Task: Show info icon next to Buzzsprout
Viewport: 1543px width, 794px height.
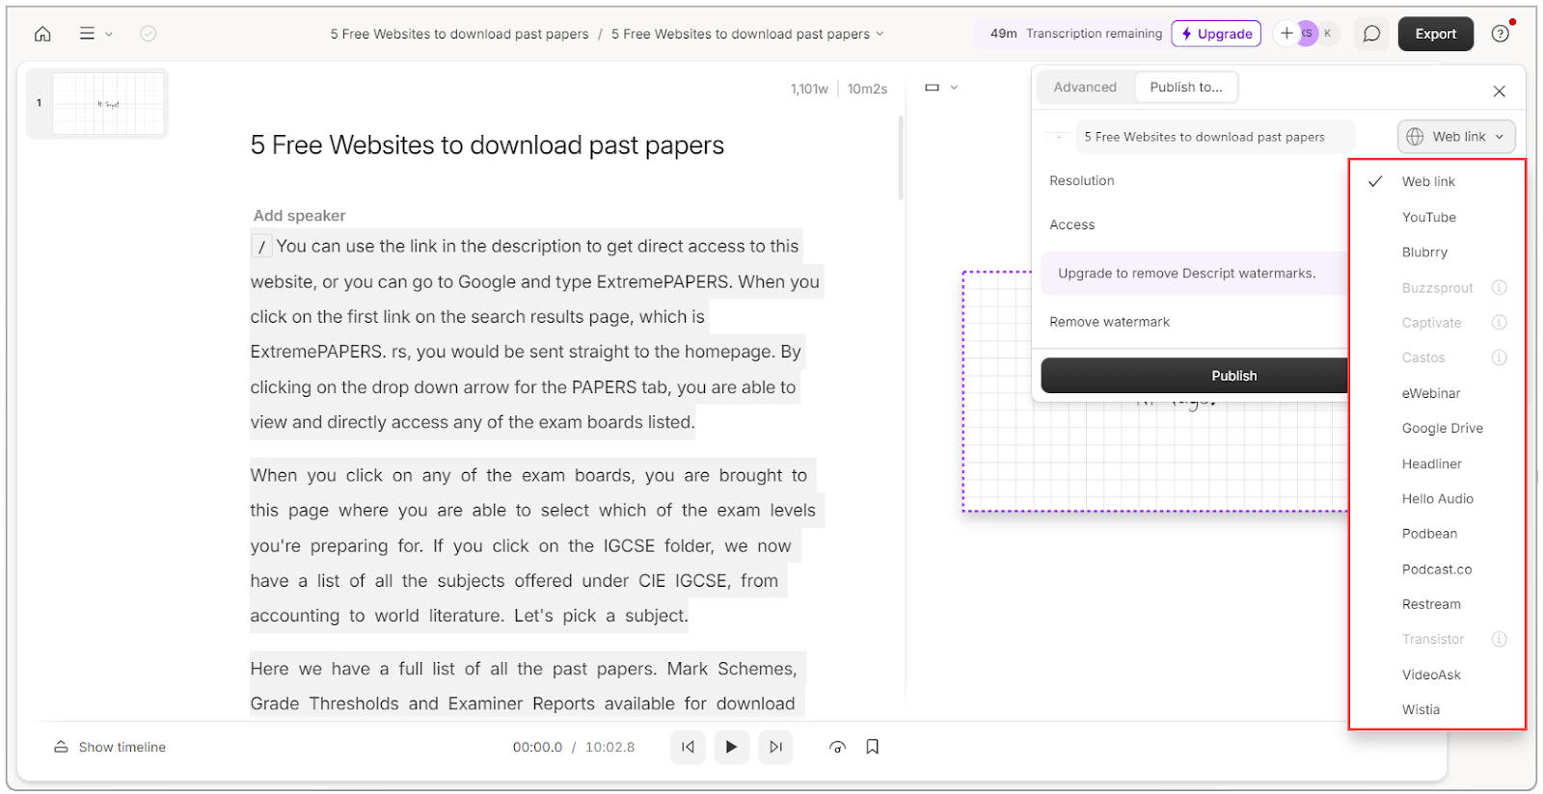Action: (1499, 287)
